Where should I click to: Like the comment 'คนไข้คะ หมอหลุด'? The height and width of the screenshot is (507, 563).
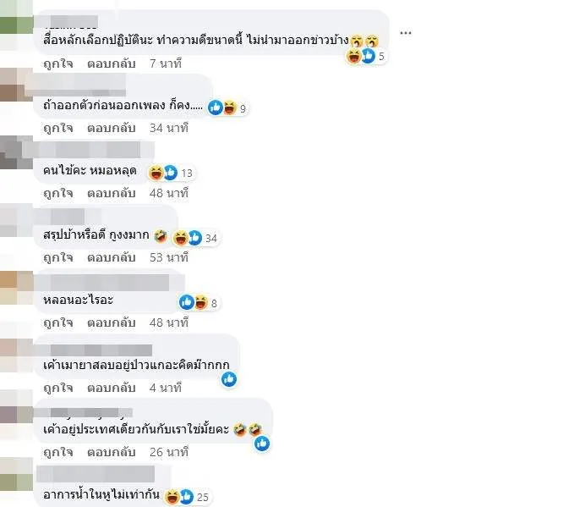[x=58, y=193]
